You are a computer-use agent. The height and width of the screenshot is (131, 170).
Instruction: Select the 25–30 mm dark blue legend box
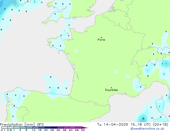54,128
